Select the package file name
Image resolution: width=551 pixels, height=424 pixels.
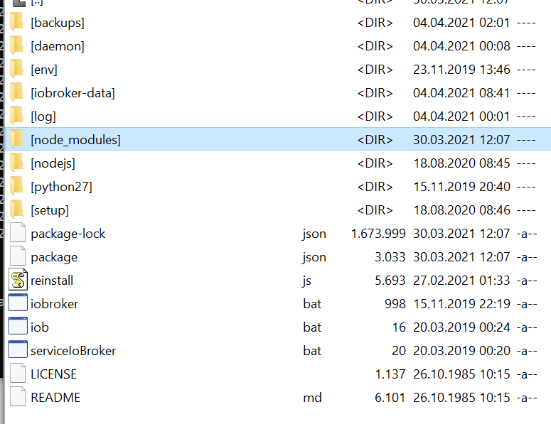click(x=54, y=258)
